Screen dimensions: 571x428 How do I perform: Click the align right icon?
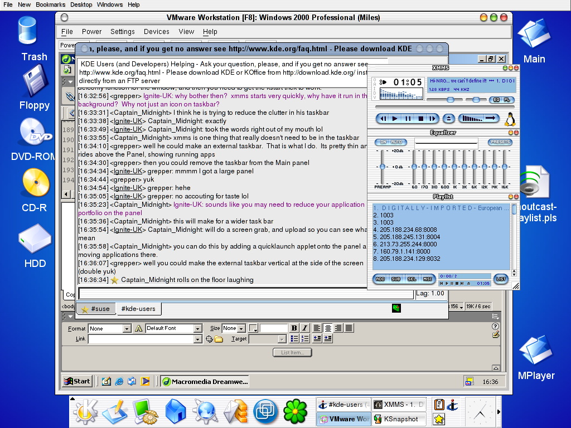[338, 328]
